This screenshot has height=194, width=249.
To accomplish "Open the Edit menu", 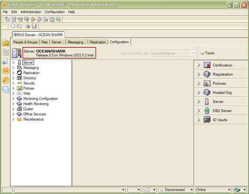I will (x=14, y=12).
